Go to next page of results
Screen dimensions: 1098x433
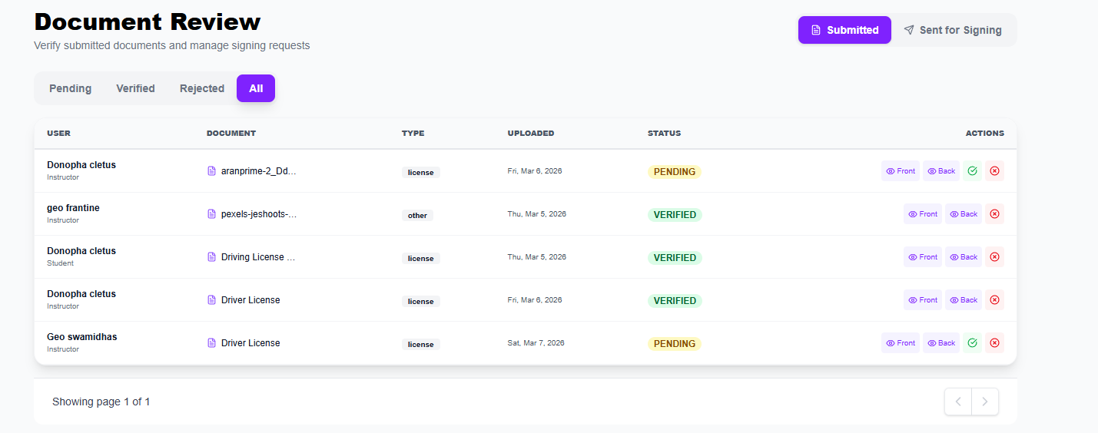point(985,402)
